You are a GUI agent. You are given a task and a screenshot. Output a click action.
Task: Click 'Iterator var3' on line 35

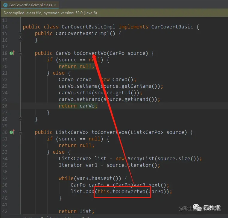pos(78,165)
